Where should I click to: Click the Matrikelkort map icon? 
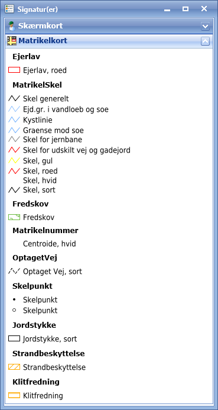click(x=12, y=41)
